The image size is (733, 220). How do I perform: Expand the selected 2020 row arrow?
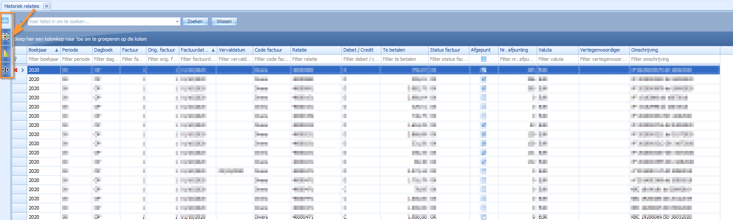23,70
